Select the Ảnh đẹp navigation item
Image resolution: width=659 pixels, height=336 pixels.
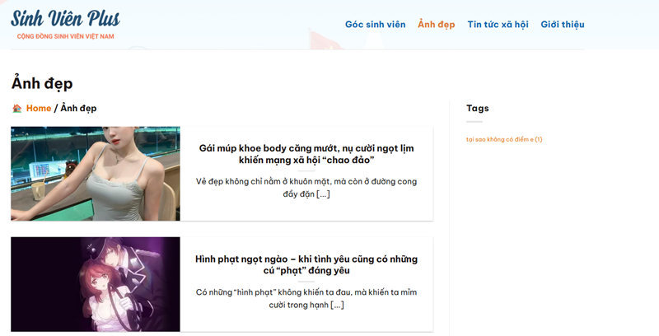pos(436,25)
